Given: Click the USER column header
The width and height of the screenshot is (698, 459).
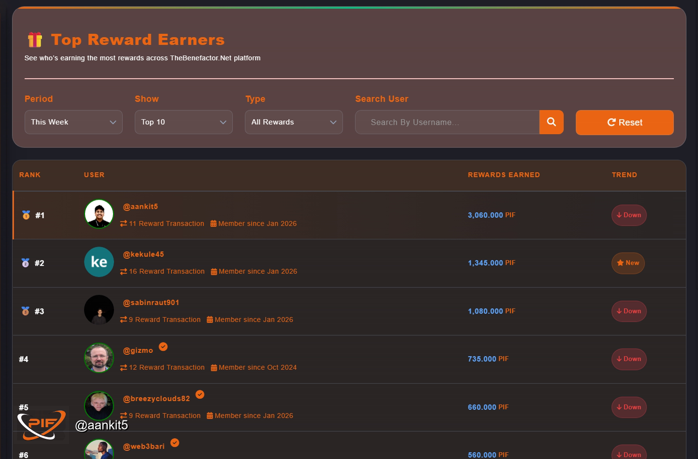Looking at the screenshot, I should tap(94, 175).
